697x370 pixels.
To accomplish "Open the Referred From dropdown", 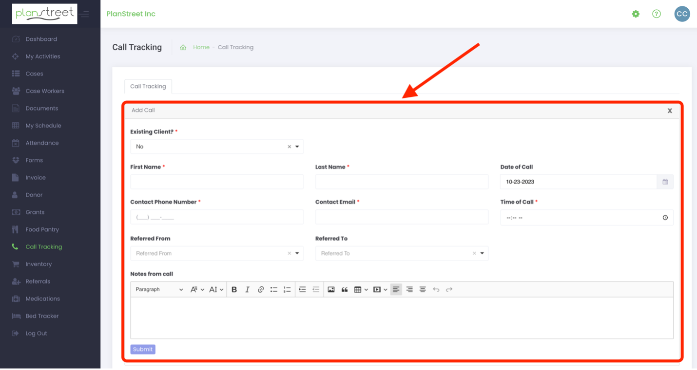I will pyautogui.click(x=217, y=253).
